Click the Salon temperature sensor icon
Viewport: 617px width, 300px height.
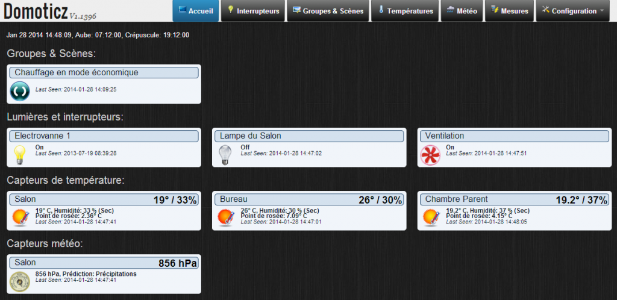[20, 217]
